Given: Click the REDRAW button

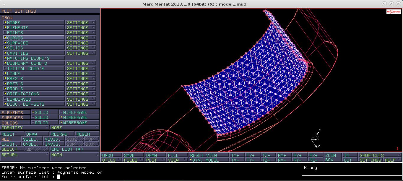Looking at the screenshot, I should pyautogui.click(x=62, y=134).
